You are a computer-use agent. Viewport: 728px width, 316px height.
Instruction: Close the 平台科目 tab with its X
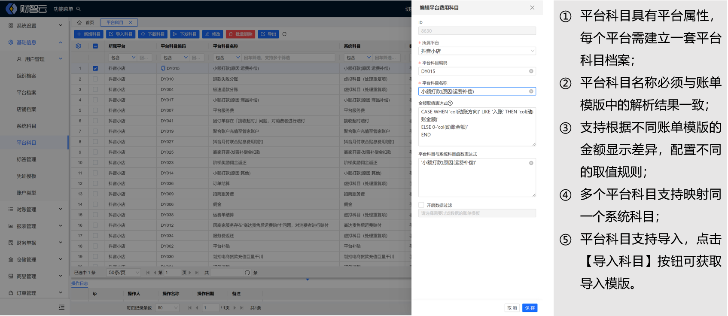click(131, 22)
